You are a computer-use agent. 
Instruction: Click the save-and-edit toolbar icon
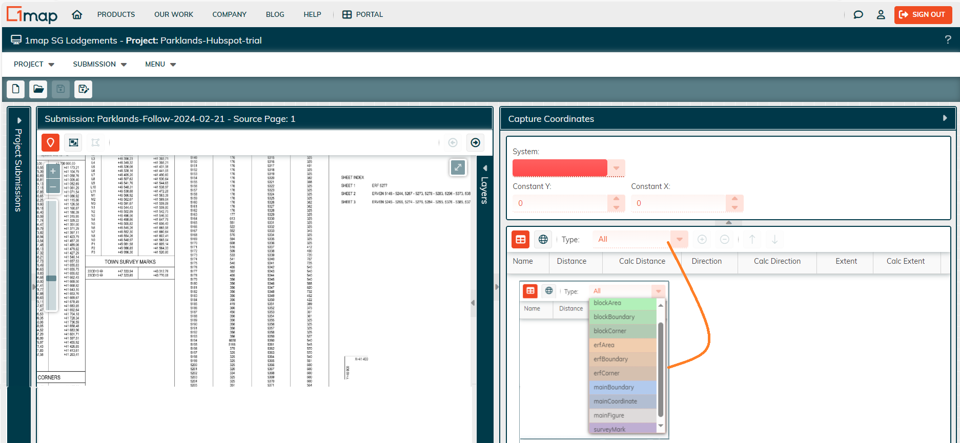pyautogui.click(x=83, y=89)
